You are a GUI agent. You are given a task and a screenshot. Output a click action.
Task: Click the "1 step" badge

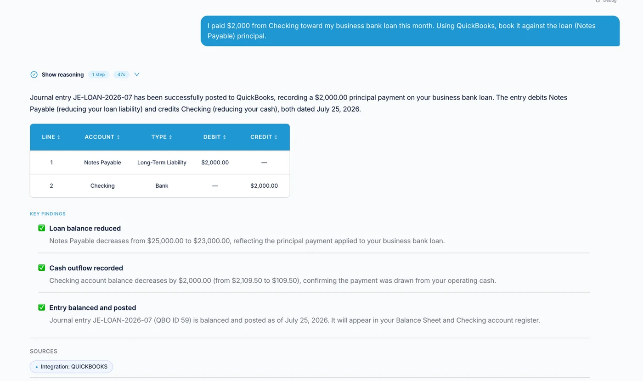pyautogui.click(x=98, y=74)
